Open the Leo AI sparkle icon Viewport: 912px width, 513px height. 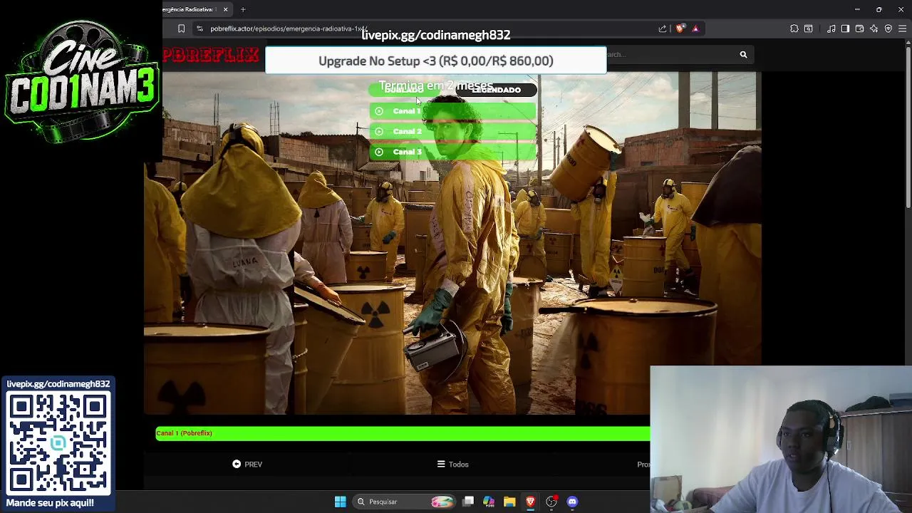click(874, 28)
